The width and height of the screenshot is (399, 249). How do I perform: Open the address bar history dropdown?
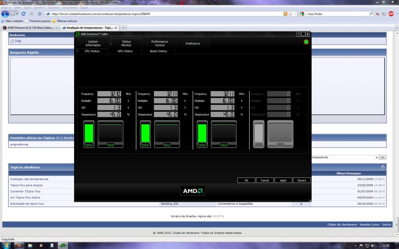(295, 14)
